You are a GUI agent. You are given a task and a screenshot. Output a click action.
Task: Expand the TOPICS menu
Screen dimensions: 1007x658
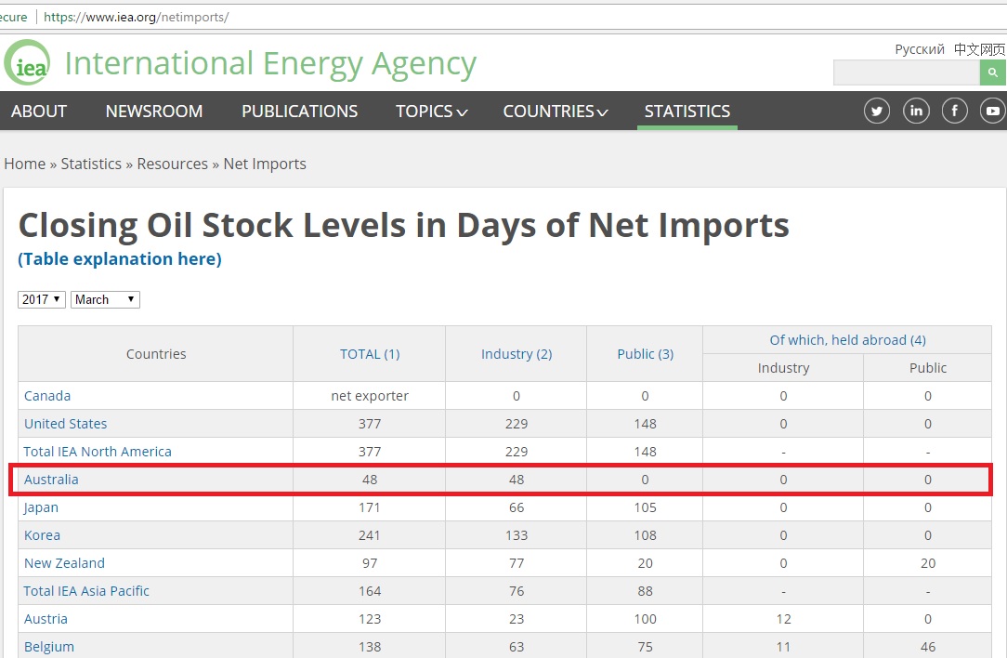click(x=432, y=112)
